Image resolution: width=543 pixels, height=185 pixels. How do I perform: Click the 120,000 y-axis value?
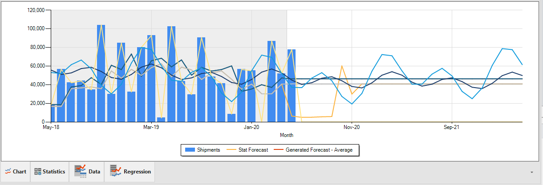36,10
